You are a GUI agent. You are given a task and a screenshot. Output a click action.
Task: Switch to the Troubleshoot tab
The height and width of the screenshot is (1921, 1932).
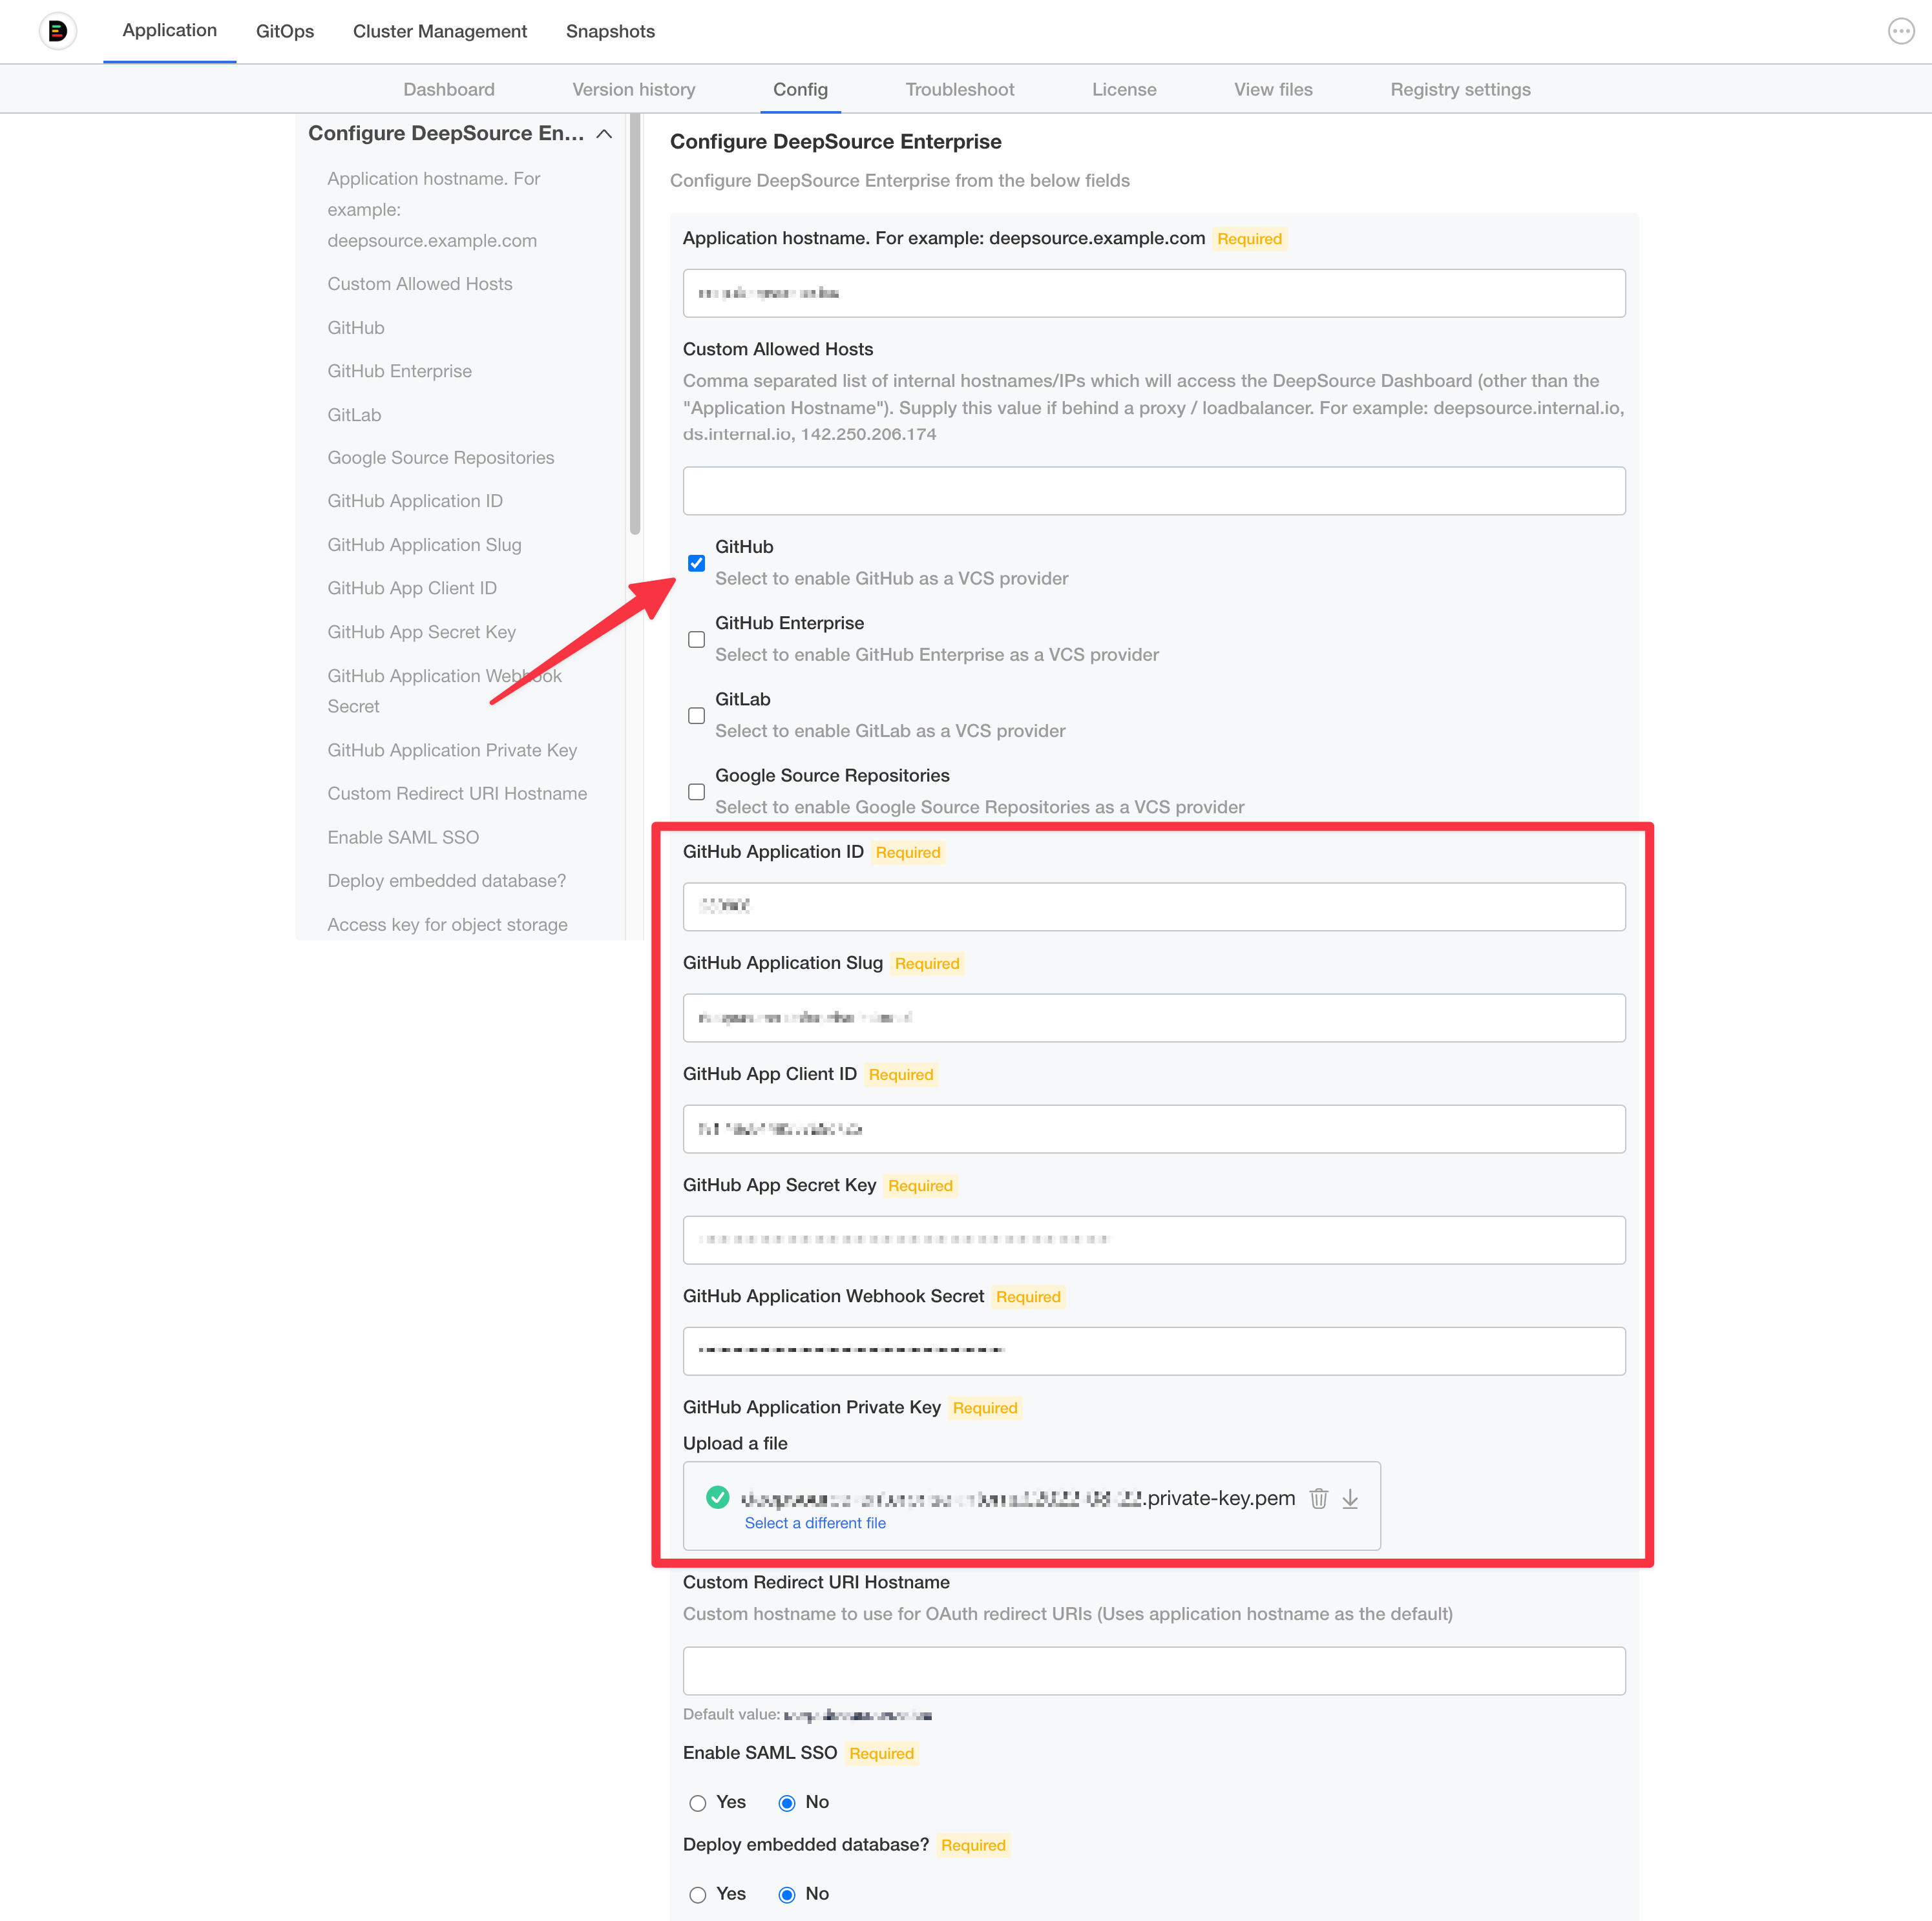(959, 89)
